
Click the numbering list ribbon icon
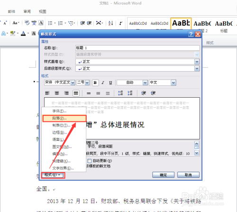[x=61, y=23]
